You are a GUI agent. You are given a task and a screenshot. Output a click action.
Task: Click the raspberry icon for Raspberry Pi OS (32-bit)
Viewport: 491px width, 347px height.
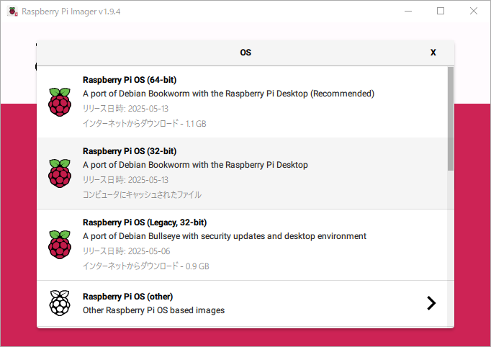tap(60, 173)
